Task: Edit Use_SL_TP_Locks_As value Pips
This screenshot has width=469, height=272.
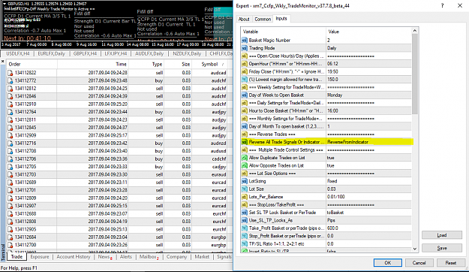Action: pos(368,220)
